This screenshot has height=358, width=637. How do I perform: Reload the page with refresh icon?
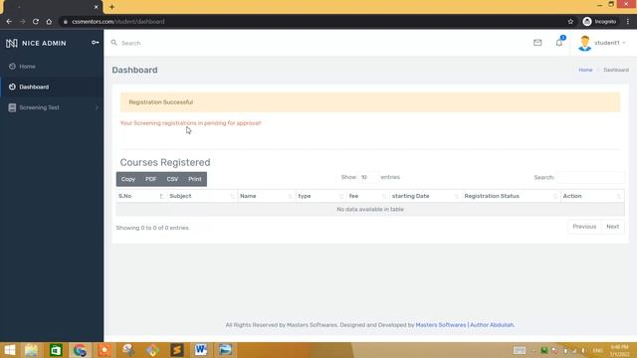[36, 22]
